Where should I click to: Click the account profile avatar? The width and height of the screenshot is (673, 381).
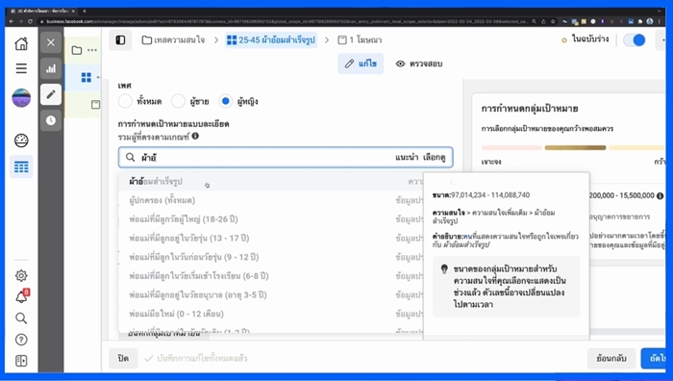point(21,97)
